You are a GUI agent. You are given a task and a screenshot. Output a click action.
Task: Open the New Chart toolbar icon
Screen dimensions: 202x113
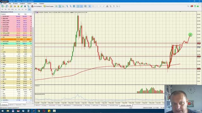tap(2, 6)
